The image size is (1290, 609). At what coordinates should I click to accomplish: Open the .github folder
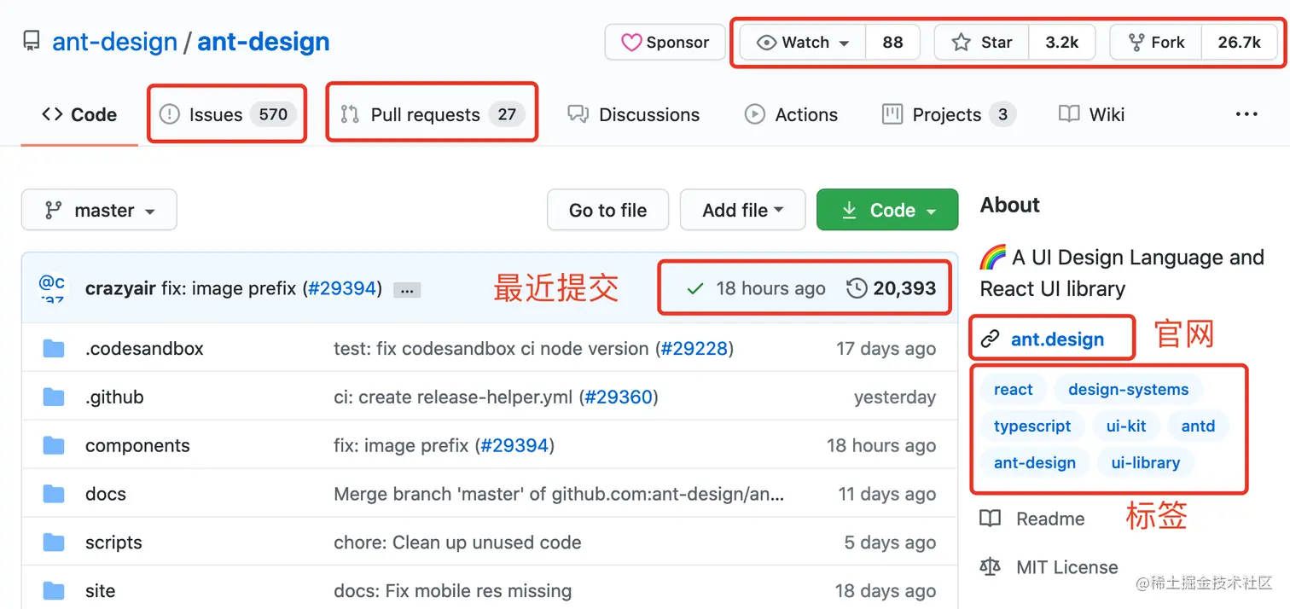(x=114, y=397)
